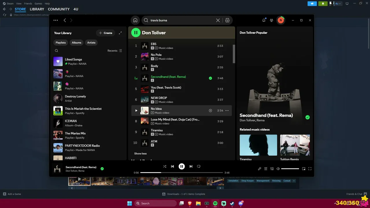Expand Your Library to full view

[x=120, y=33]
